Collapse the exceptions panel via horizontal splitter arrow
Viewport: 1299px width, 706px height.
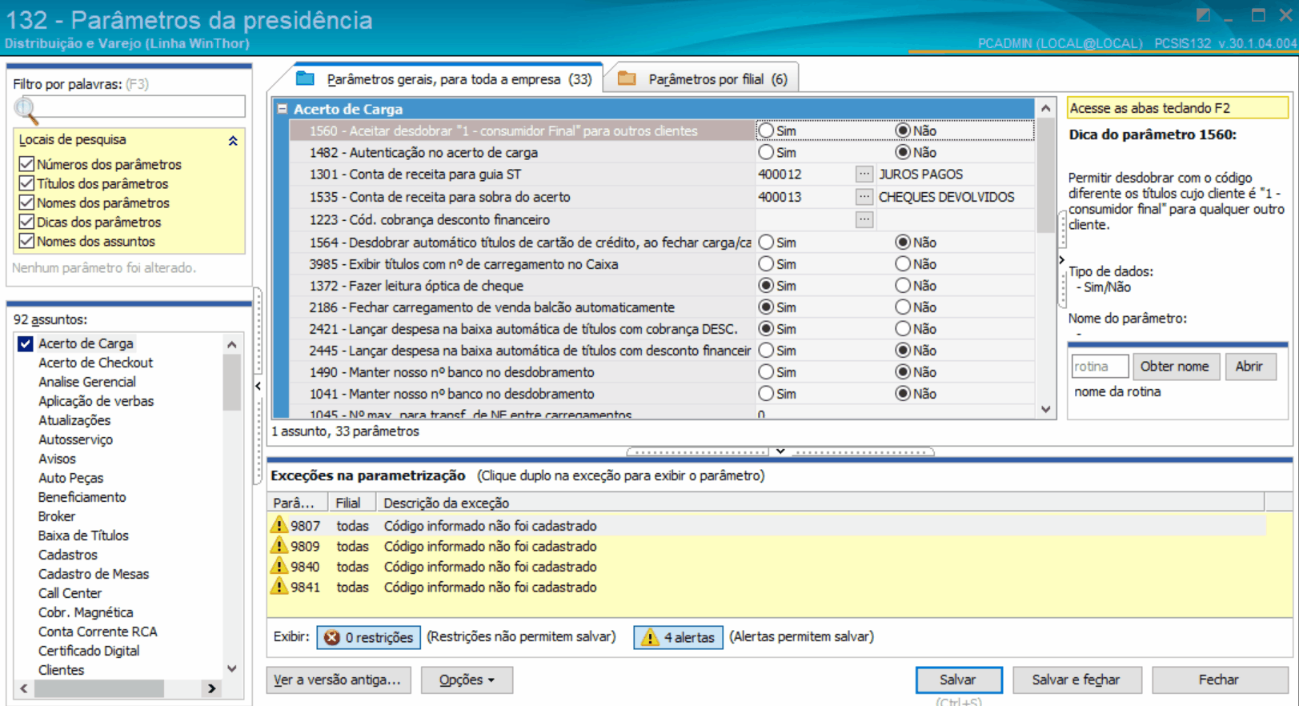(780, 451)
